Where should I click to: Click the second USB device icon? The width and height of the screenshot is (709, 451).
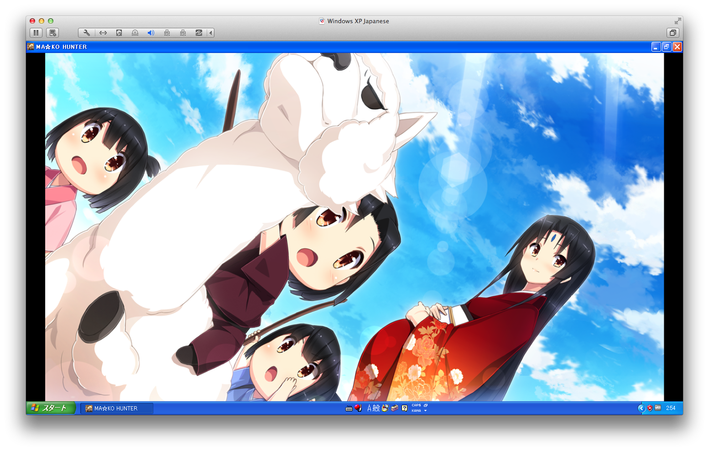183,33
